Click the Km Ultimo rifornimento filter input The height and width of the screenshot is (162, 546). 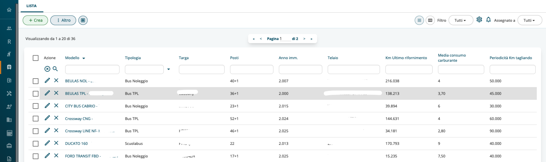pyautogui.click(x=409, y=69)
